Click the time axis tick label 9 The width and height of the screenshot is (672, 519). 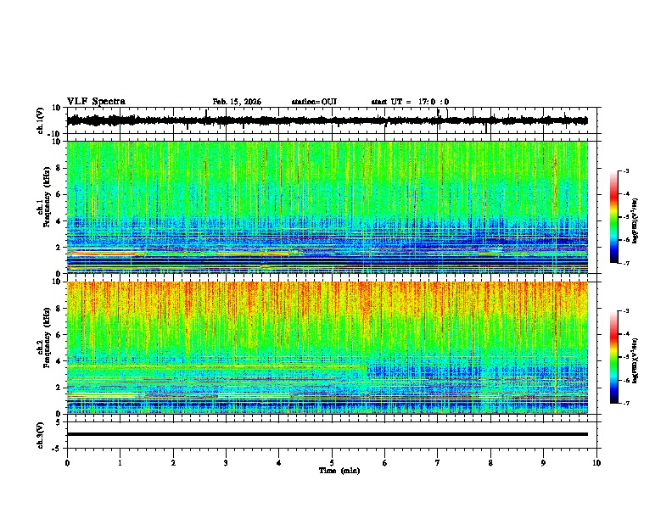543,463
